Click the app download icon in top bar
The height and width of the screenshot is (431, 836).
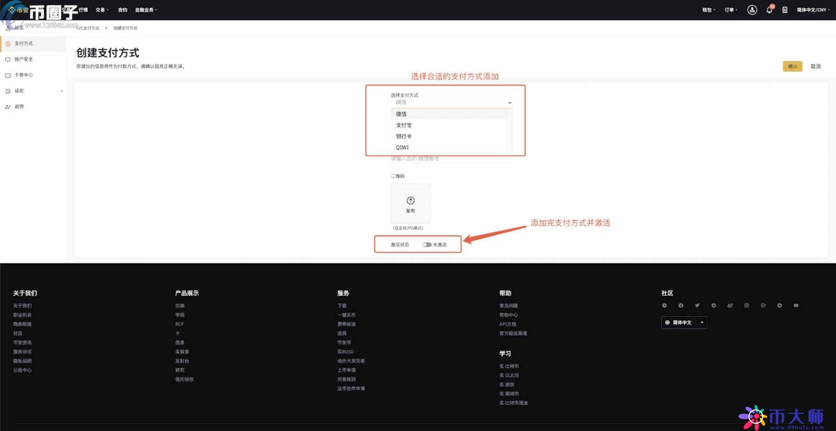pyautogui.click(x=785, y=10)
